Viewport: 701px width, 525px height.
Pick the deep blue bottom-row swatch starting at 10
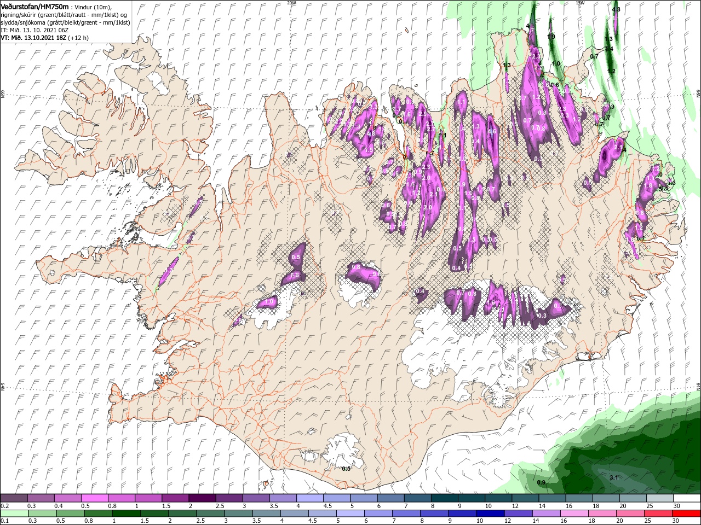[491, 514]
